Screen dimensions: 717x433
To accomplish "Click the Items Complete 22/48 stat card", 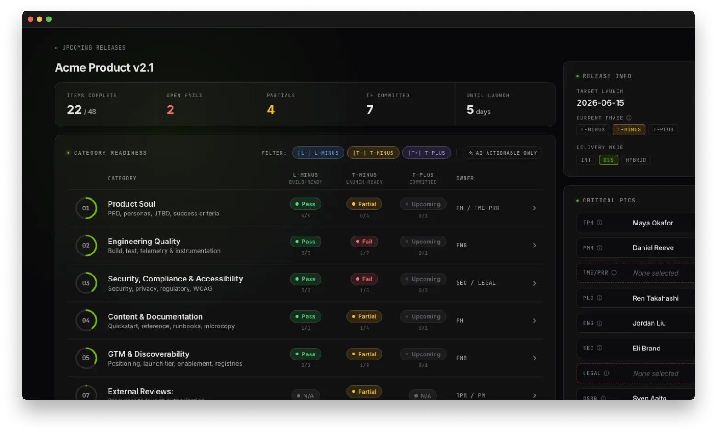I will click(105, 104).
